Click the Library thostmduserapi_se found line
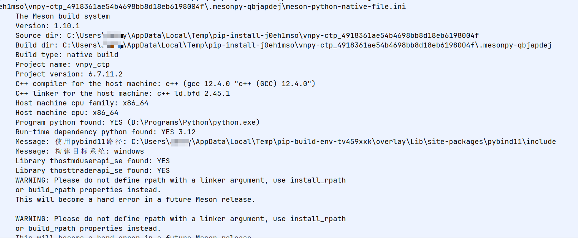578x239 pixels. pyautogui.click(x=93, y=161)
